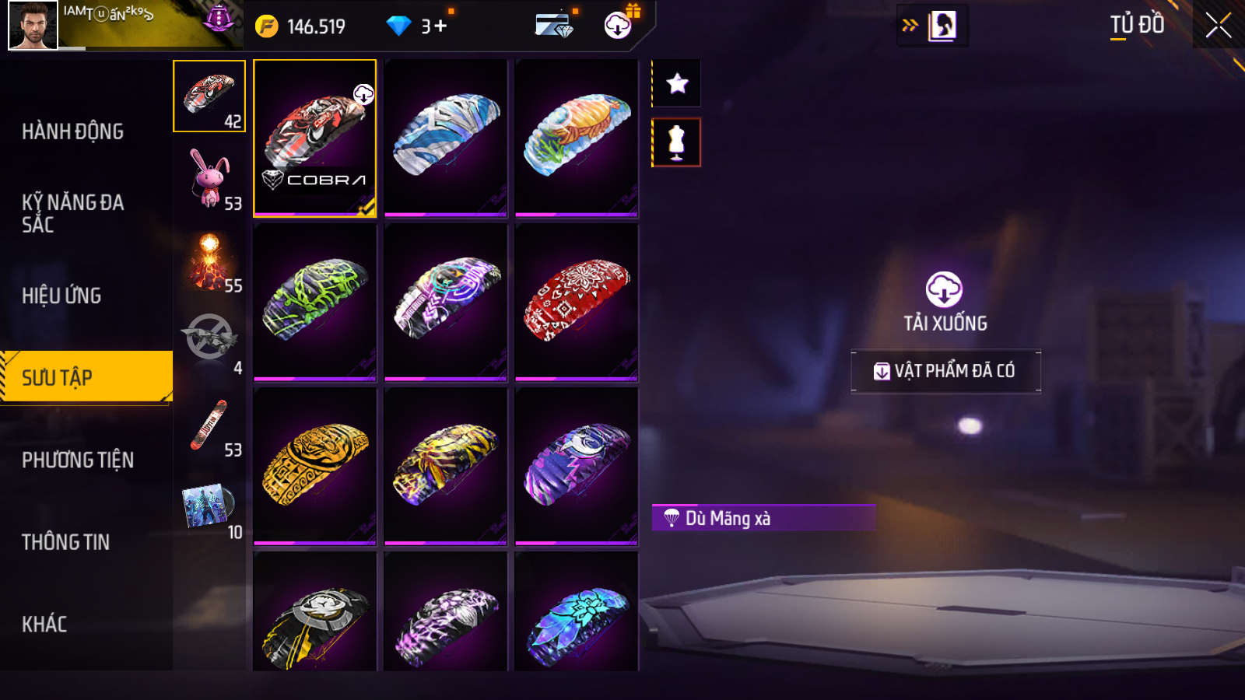
Task: Click the TẢI XUỐNG download cloud icon
Action: pos(944,289)
